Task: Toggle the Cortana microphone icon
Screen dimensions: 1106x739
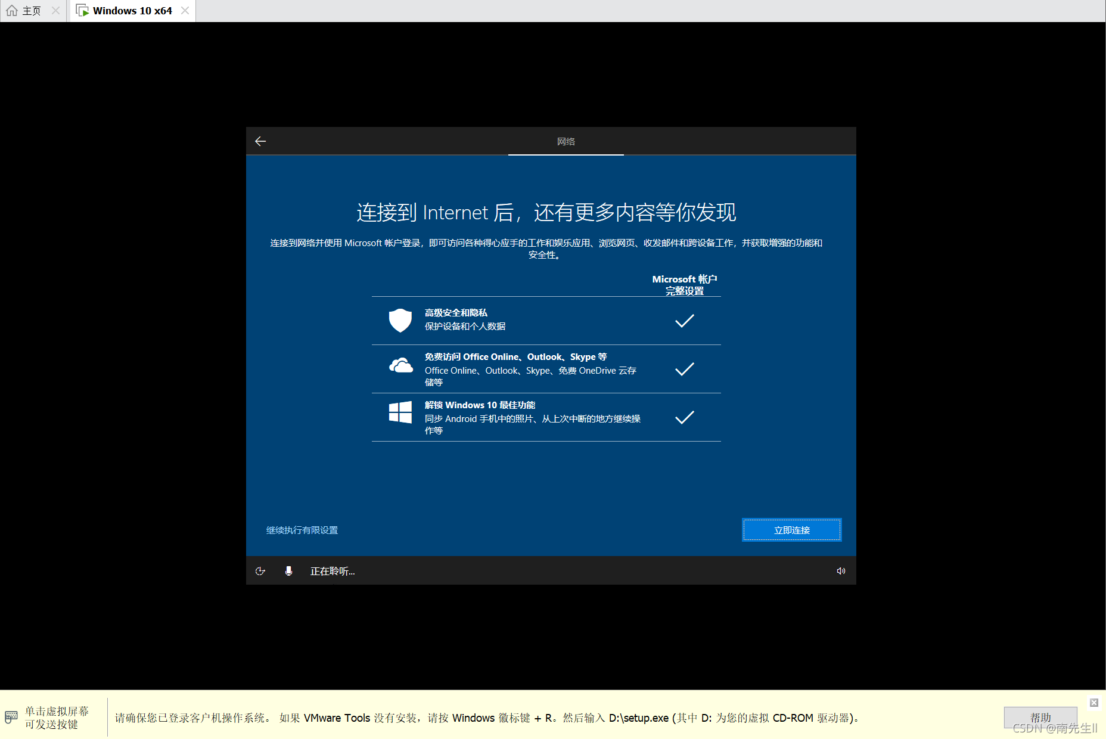Action: [x=288, y=571]
